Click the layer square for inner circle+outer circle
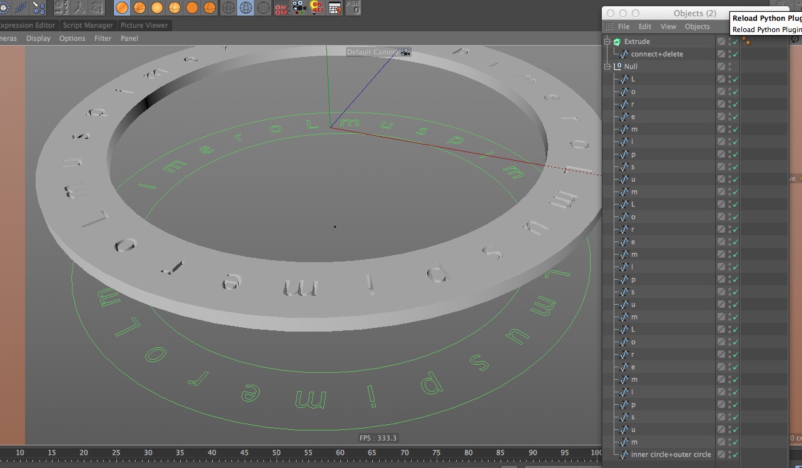Image resolution: width=802 pixels, height=468 pixels. click(x=721, y=454)
